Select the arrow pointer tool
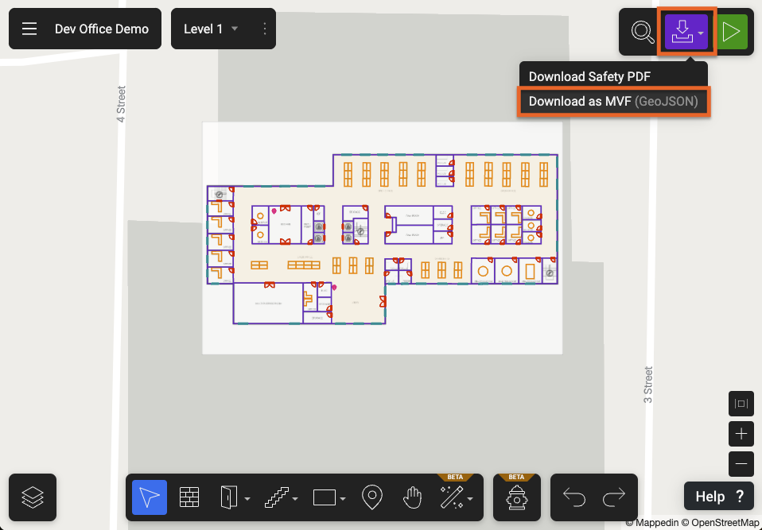The width and height of the screenshot is (762, 530). tap(150, 497)
